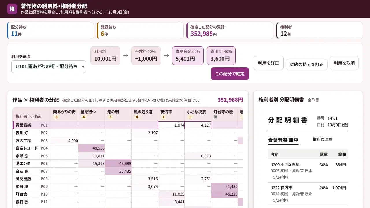370x208 pixels.
Task: Click the matrix total 352,988円
Action: tap(230, 100)
